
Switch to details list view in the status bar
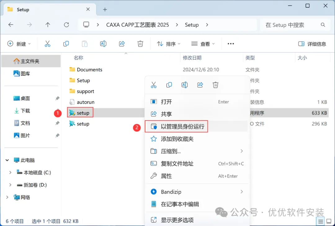[x=320, y=221]
